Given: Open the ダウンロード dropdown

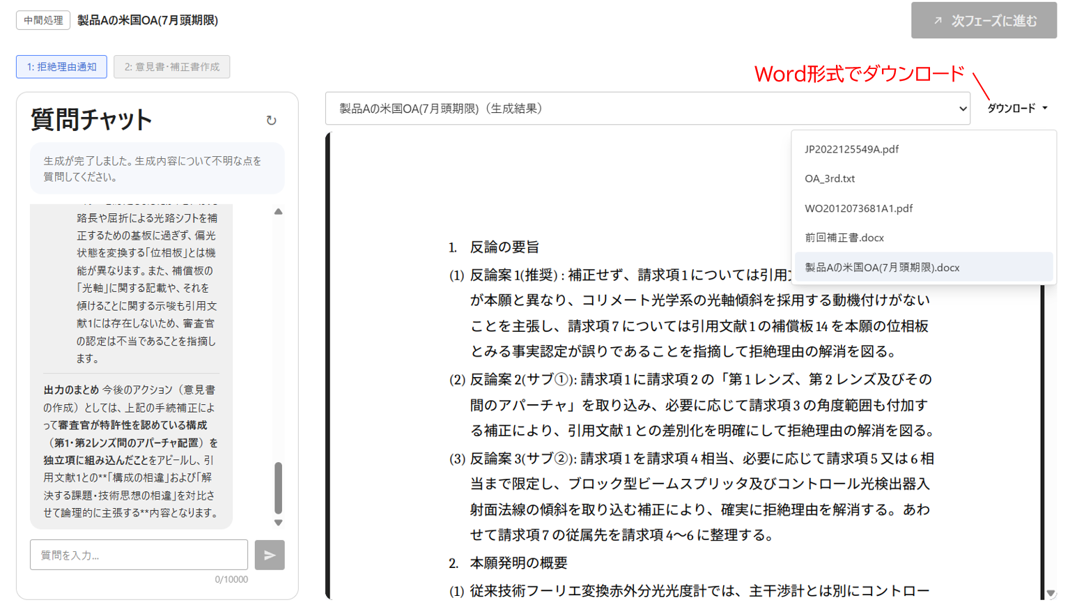Looking at the screenshot, I should pyautogui.click(x=1017, y=108).
